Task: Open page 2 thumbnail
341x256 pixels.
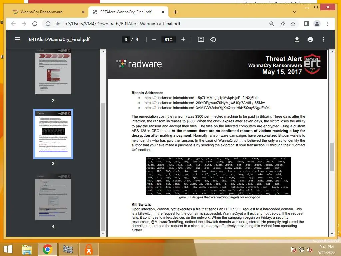Action: point(53,71)
